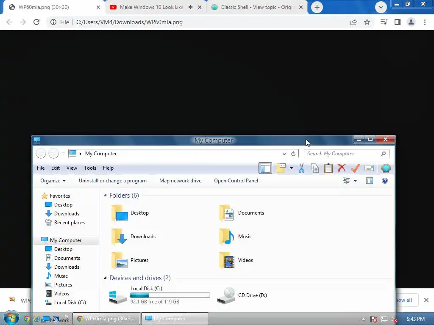Click the Chrome address bar URL
Screen dimensions: 434x325
(x=129, y=22)
